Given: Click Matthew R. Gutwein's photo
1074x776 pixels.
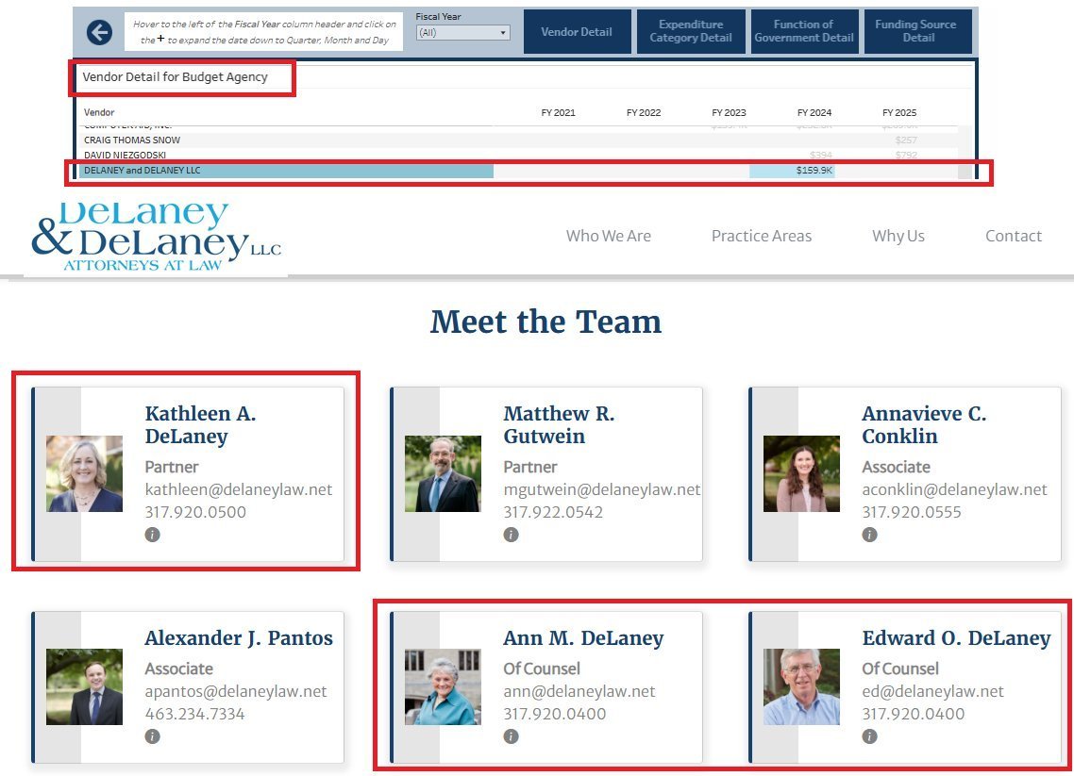Looking at the screenshot, I should point(444,473).
